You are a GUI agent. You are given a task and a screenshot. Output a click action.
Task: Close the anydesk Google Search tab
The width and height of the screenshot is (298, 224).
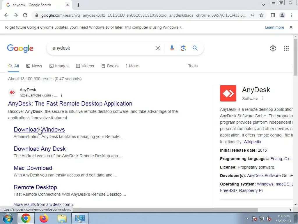tap(68, 5)
